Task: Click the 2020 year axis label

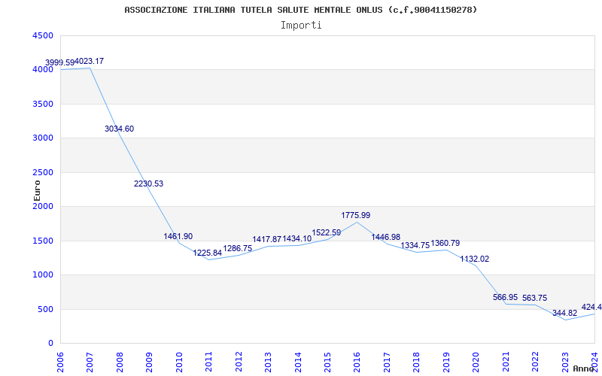Action: tap(476, 362)
